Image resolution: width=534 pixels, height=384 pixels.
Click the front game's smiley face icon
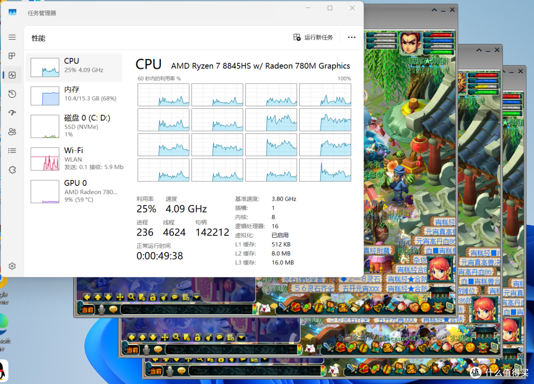[x=425, y=307]
